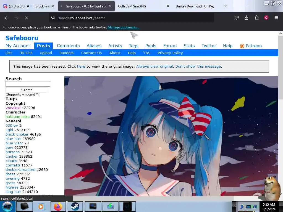
Task: Open the Privacy Policy page
Action: (x=170, y=53)
